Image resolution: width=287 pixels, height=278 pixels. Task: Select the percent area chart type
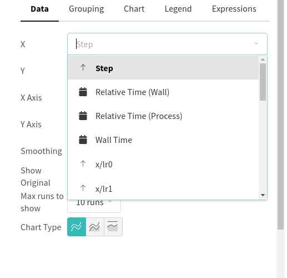[x=113, y=227]
